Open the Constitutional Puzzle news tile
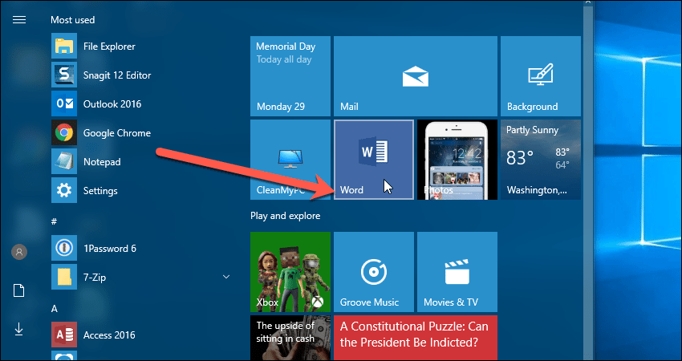Image resolution: width=682 pixels, height=361 pixels. tap(415, 337)
